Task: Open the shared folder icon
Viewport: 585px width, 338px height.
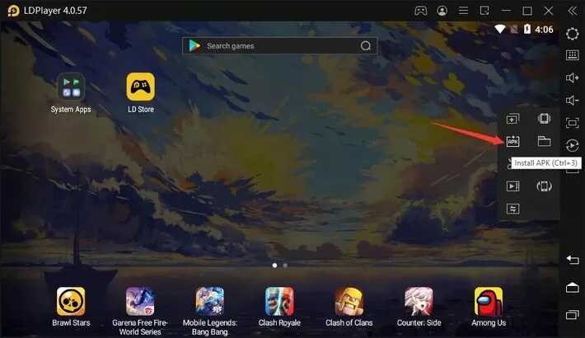Action: coord(544,141)
